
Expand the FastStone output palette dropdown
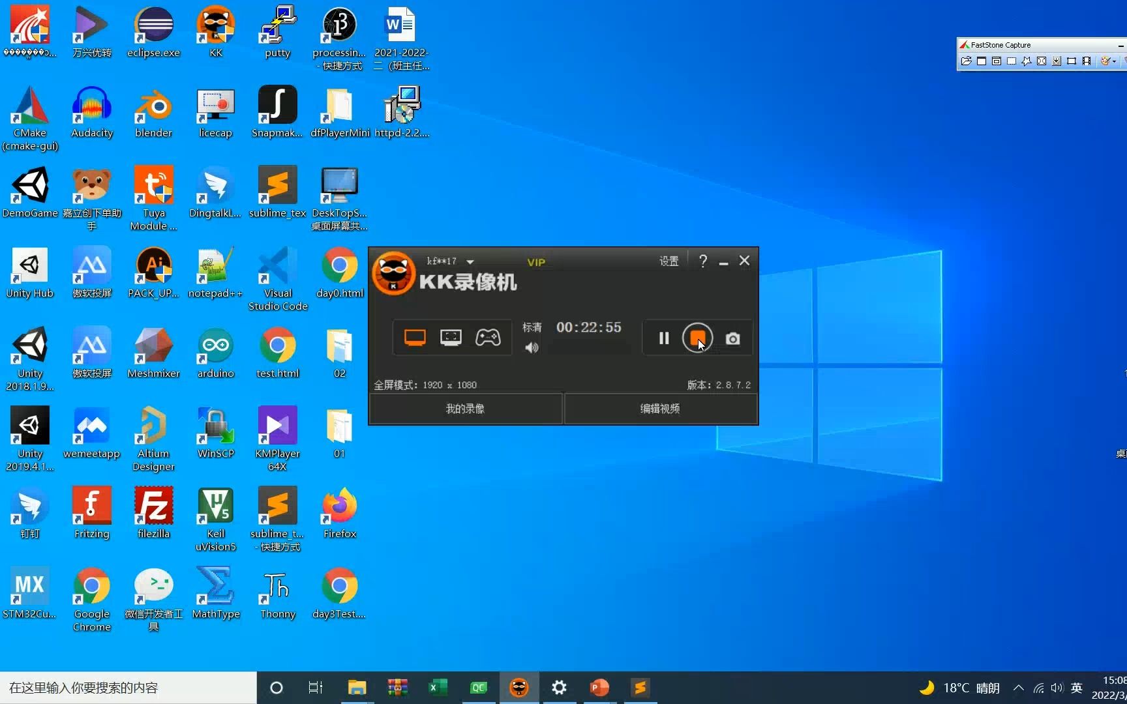pos(1114,61)
